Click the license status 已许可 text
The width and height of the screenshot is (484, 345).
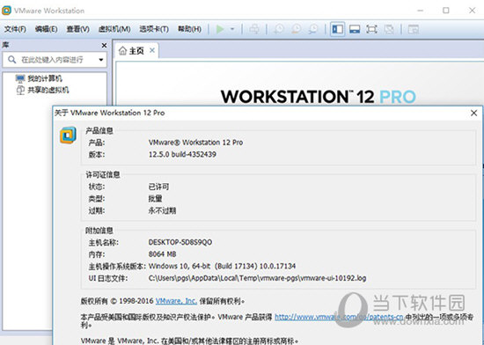[158, 187]
